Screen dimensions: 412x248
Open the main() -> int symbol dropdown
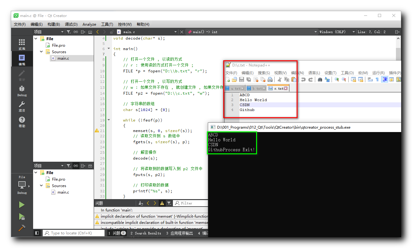click(x=252, y=32)
